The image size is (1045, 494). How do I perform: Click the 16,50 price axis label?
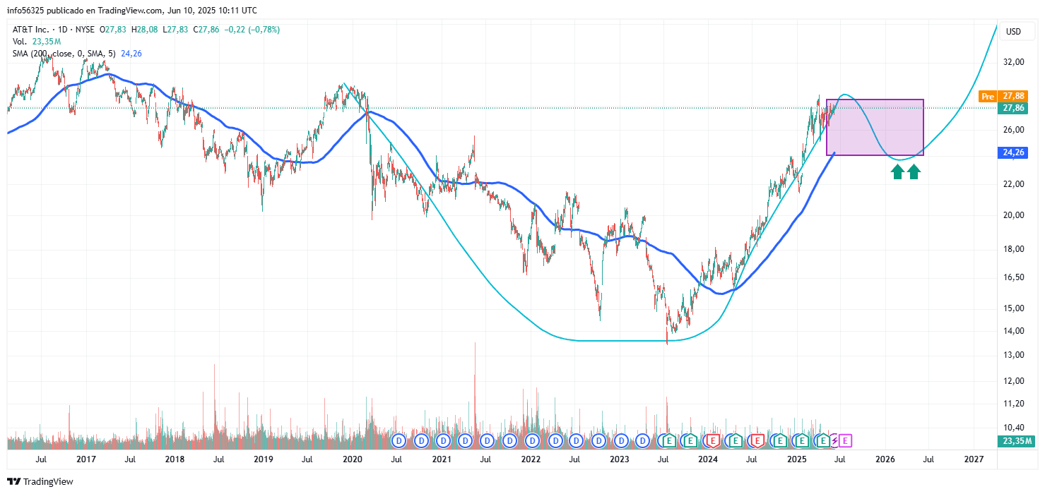click(1014, 277)
